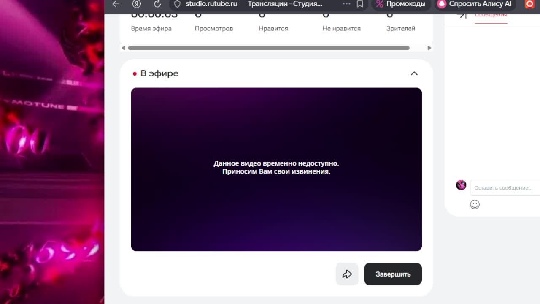Collapse the В эфире section chevron
Image resolution: width=540 pixels, height=304 pixels.
pyautogui.click(x=414, y=73)
